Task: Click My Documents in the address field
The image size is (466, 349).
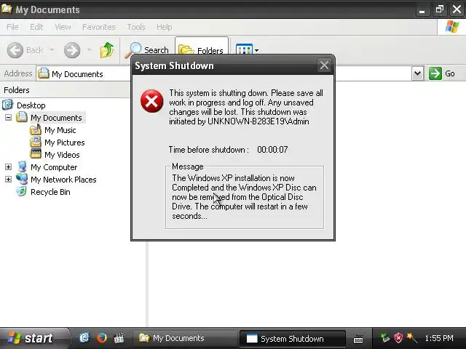Action: (77, 74)
